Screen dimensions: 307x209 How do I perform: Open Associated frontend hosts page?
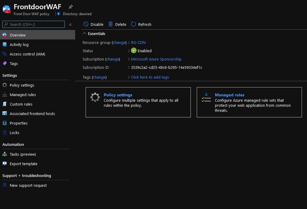pyautogui.click(x=32, y=114)
